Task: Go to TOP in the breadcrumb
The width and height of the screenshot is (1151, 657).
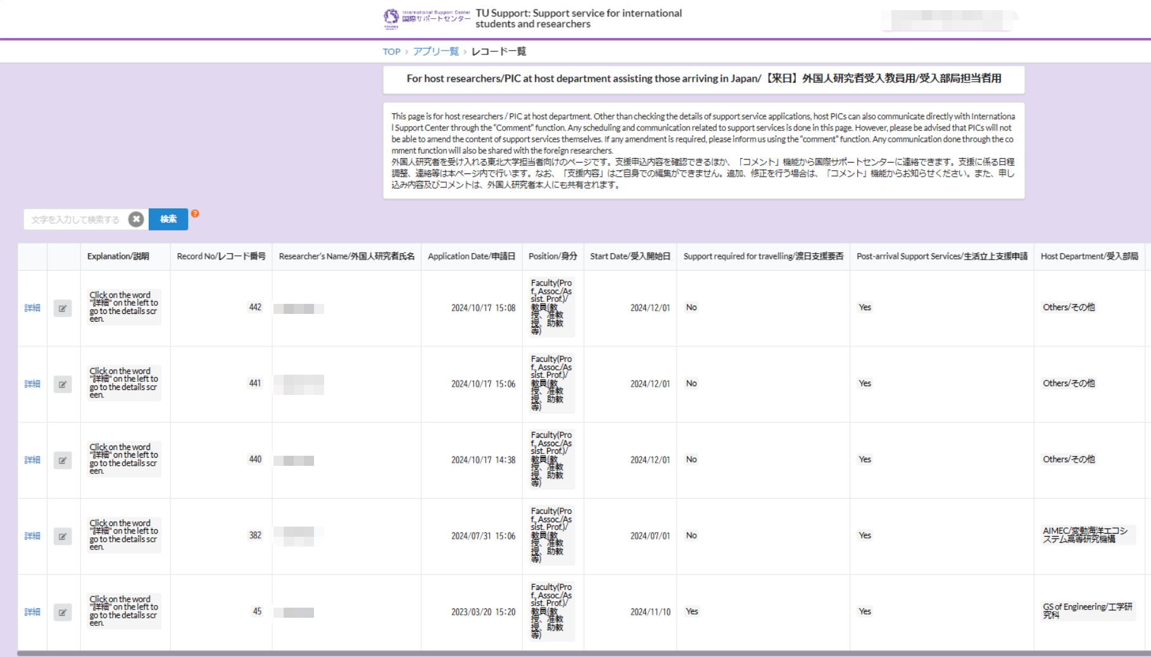Action: (391, 52)
